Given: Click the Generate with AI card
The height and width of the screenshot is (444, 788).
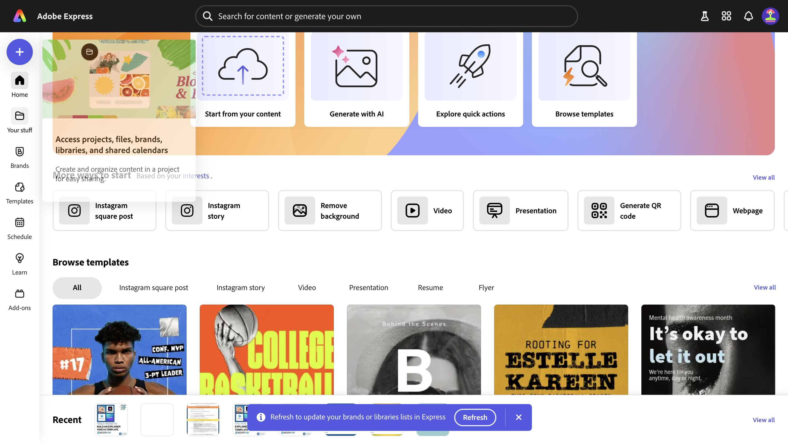Looking at the screenshot, I should [x=356, y=80].
